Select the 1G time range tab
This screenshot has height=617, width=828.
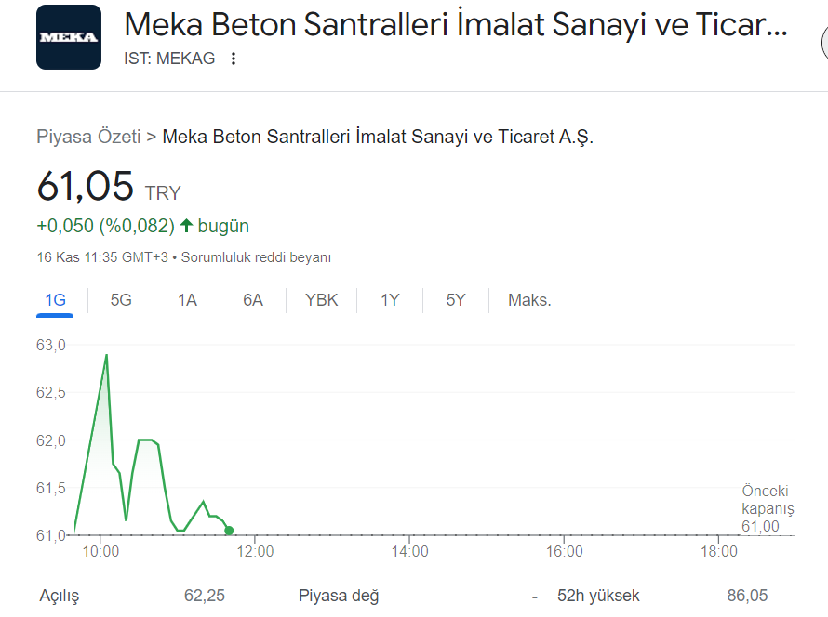tap(55, 300)
